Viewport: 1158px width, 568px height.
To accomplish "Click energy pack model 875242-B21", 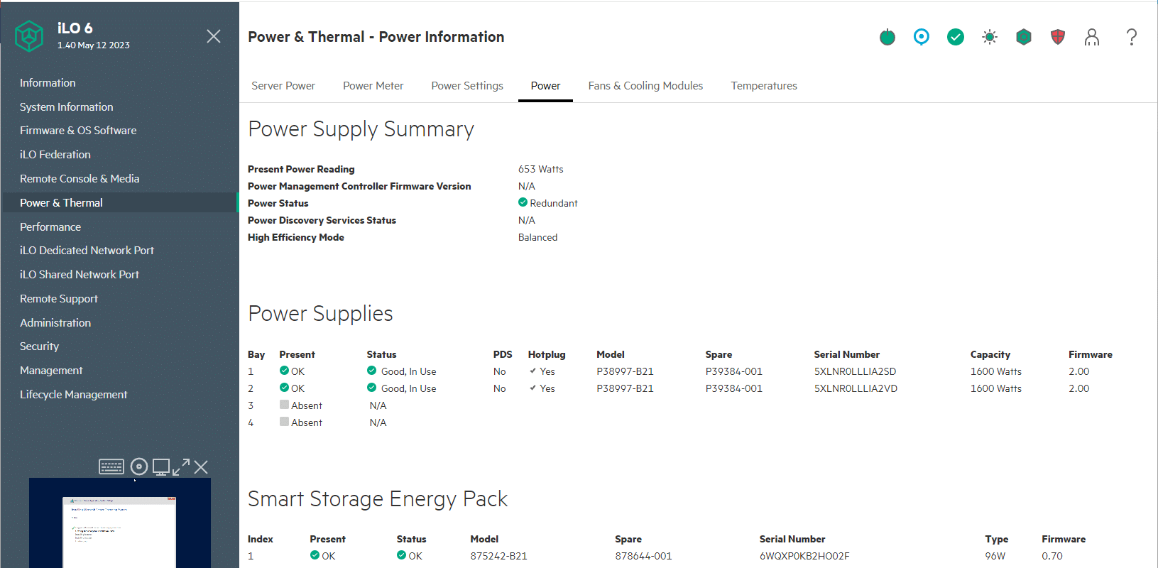I will point(498,556).
